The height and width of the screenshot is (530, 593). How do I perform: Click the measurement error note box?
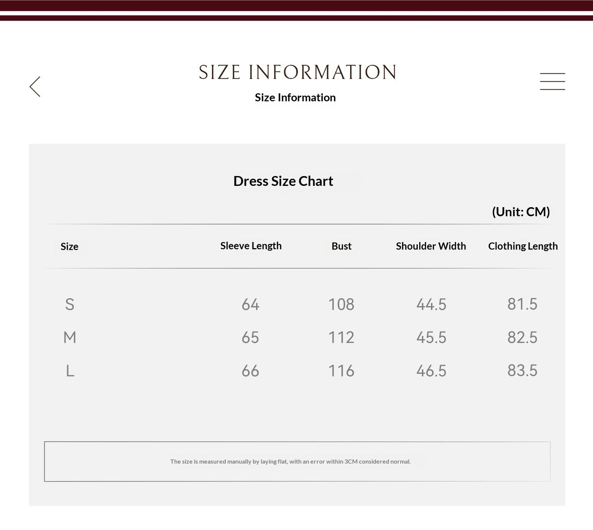(297, 461)
